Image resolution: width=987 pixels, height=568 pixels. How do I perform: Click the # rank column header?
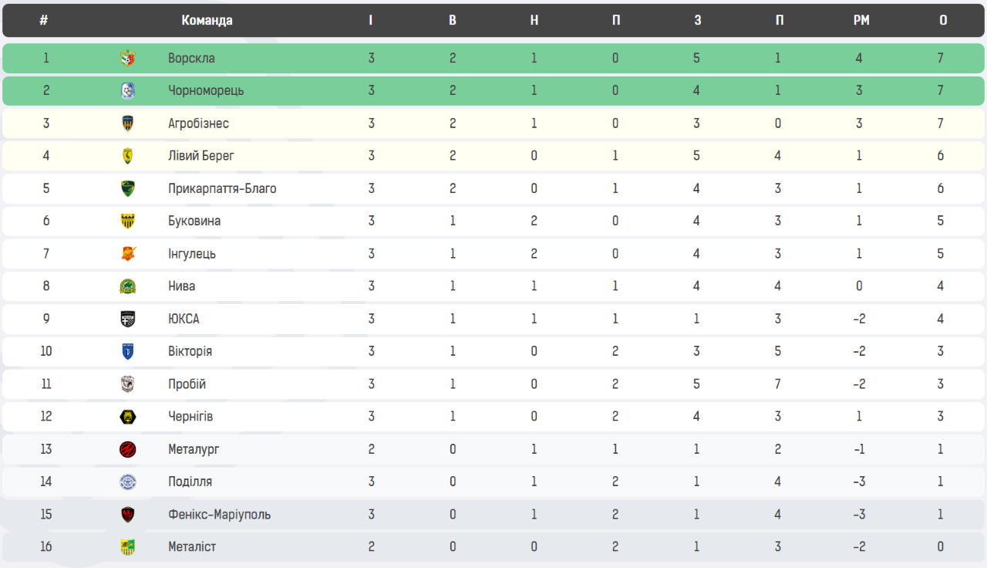(44, 21)
